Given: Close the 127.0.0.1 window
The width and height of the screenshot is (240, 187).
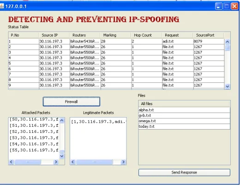Looking at the screenshot, I should click(x=234, y=6).
